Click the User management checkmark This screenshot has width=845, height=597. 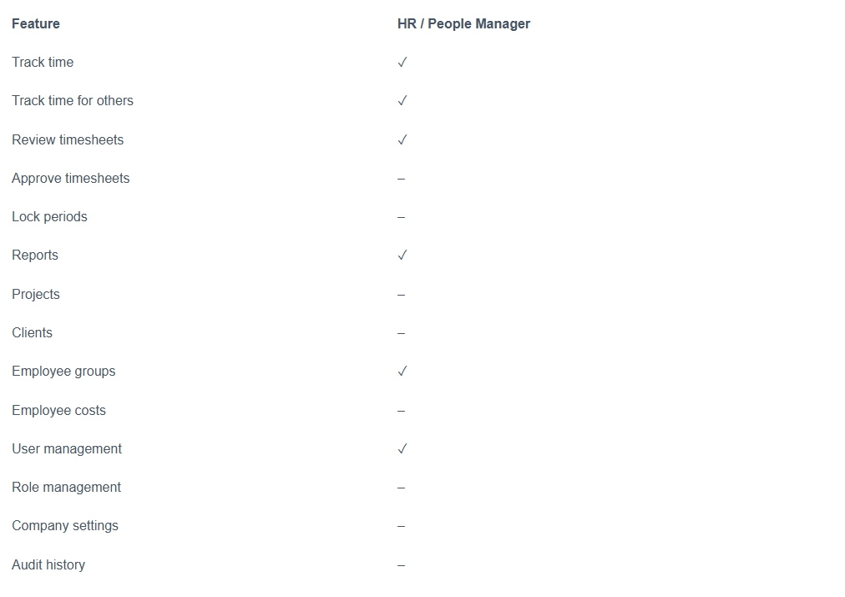coord(402,449)
